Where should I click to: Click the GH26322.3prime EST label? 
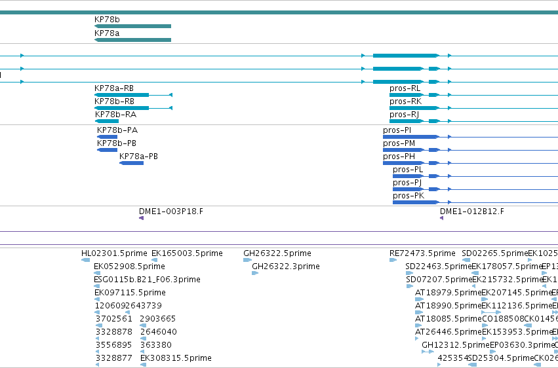(x=286, y=267)
